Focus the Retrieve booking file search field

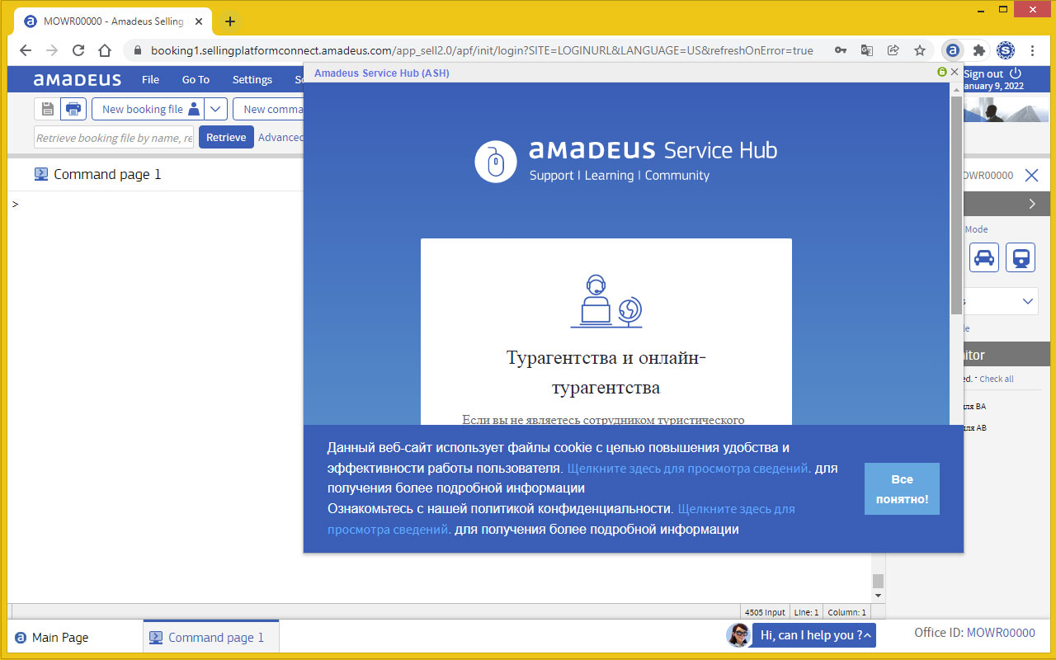pyautogui.click(x=115, y=138)
